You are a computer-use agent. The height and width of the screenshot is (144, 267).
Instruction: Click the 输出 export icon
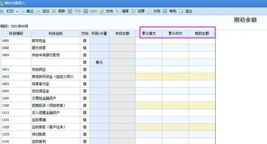pos(22,11)
